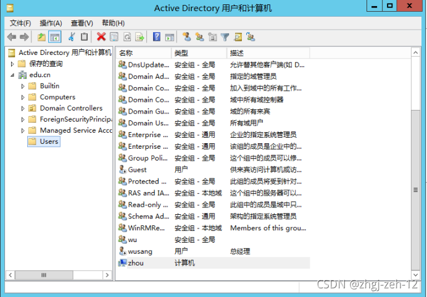The image size is (427, 297).
Task: Open the 查看(V) menu
Action: point(82,23)
